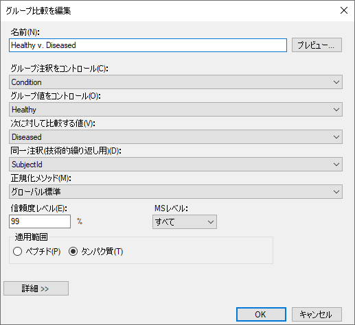This screenshot has width=355, height=325.
Task: Close the グループ比較を編集 dialog with X
Action: tap(344, 10)
